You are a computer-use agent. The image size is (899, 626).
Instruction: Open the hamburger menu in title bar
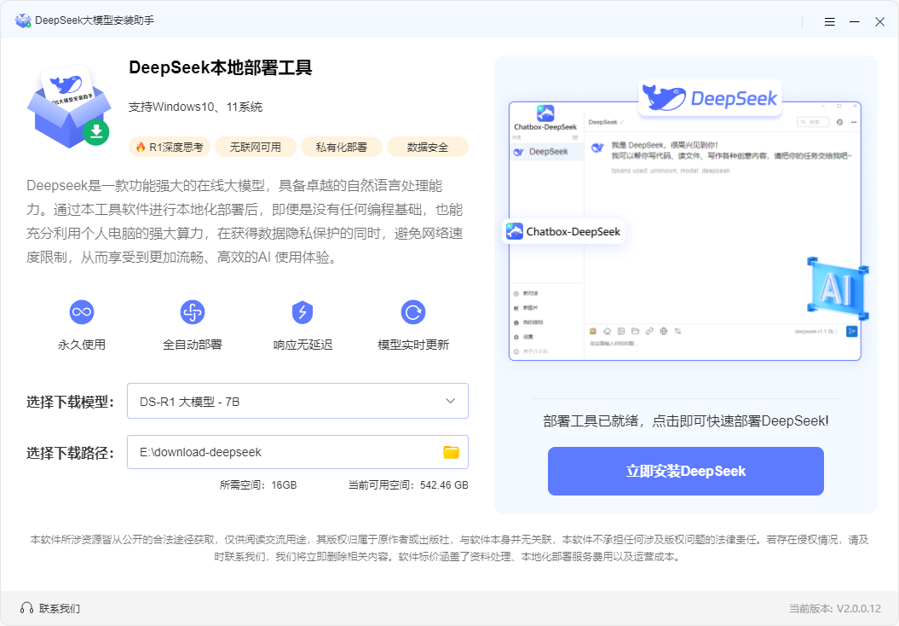tap(829, 21)
